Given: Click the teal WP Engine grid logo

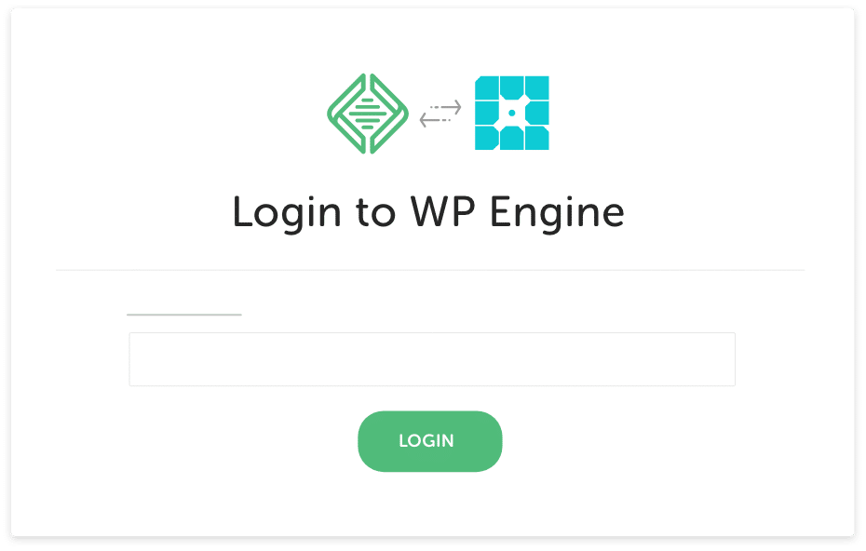Looking at the screenshot, I should [x=512, y=114].
